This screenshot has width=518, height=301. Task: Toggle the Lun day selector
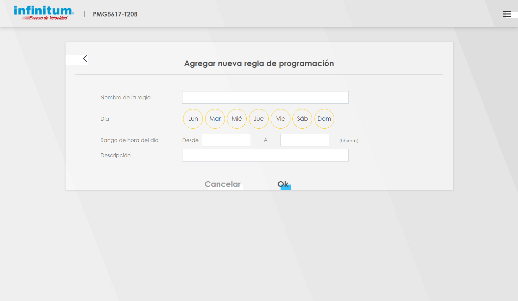(193, 119)
